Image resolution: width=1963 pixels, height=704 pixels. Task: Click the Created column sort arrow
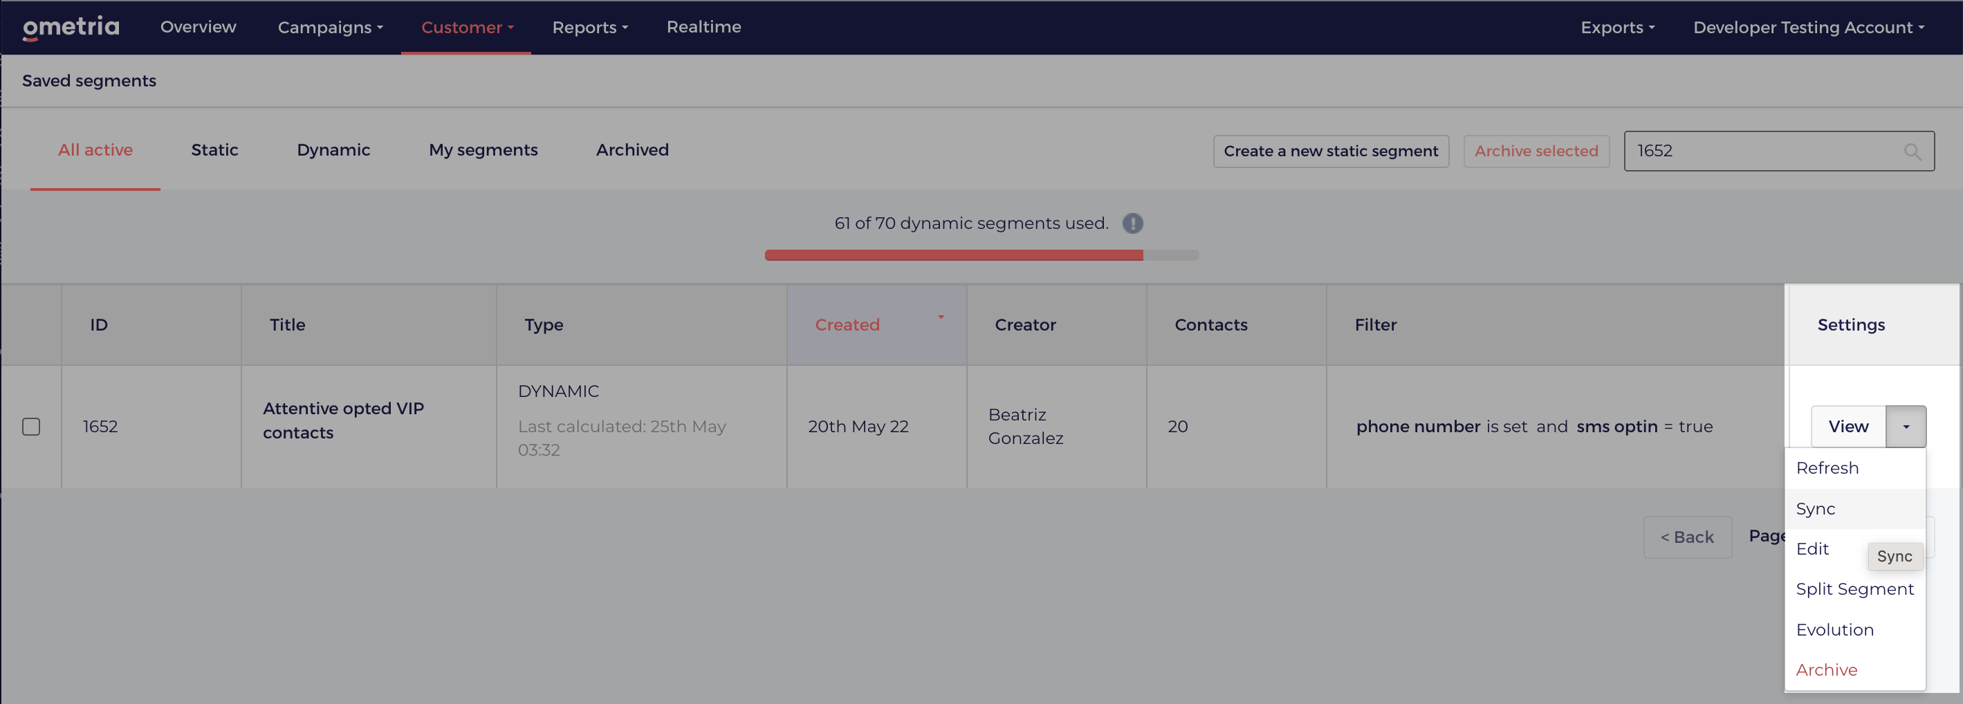coord(941,317)
